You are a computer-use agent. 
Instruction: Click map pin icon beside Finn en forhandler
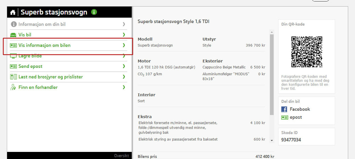[13, 87]
